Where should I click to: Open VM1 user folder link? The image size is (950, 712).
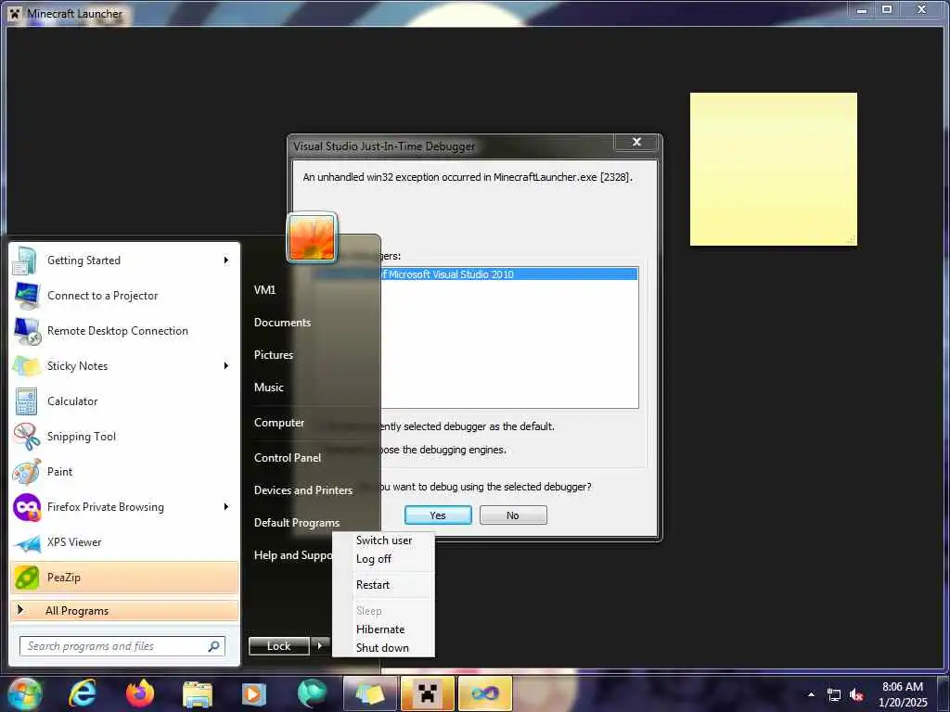[x=264, y=290]
